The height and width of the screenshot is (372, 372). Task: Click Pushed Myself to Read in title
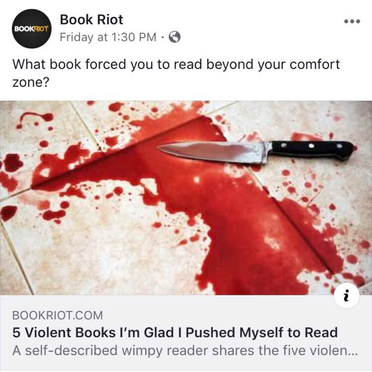[x=262, y=332]
